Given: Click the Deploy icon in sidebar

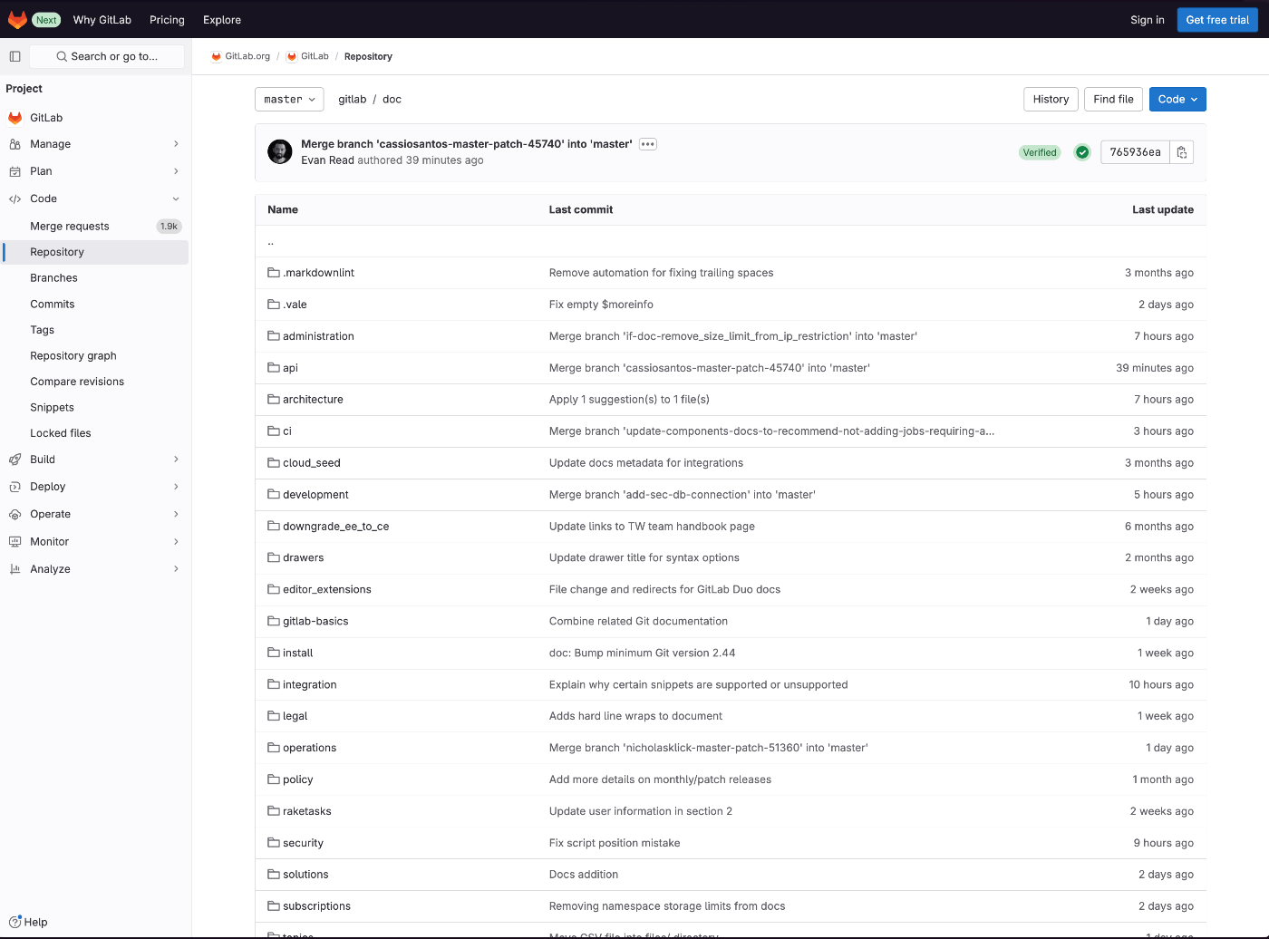Looking at the screenshot, I should coord(15,487).
